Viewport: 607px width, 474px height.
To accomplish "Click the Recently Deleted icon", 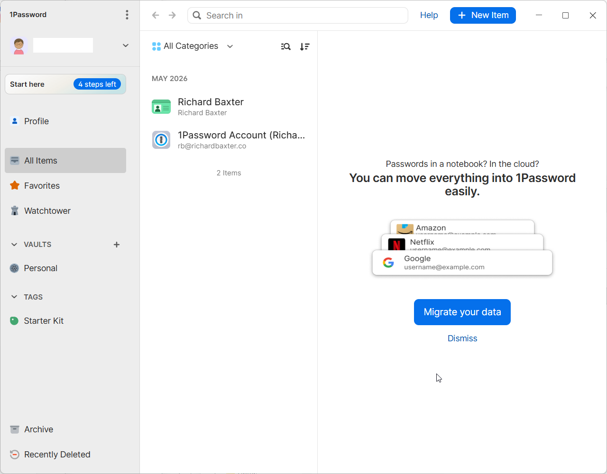I will click(15, 455).
